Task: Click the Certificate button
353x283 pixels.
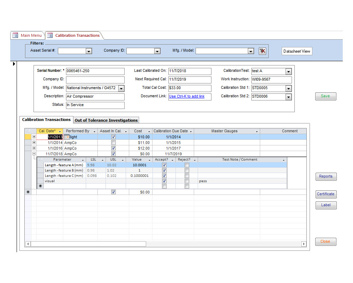Action: click(325, 194)
